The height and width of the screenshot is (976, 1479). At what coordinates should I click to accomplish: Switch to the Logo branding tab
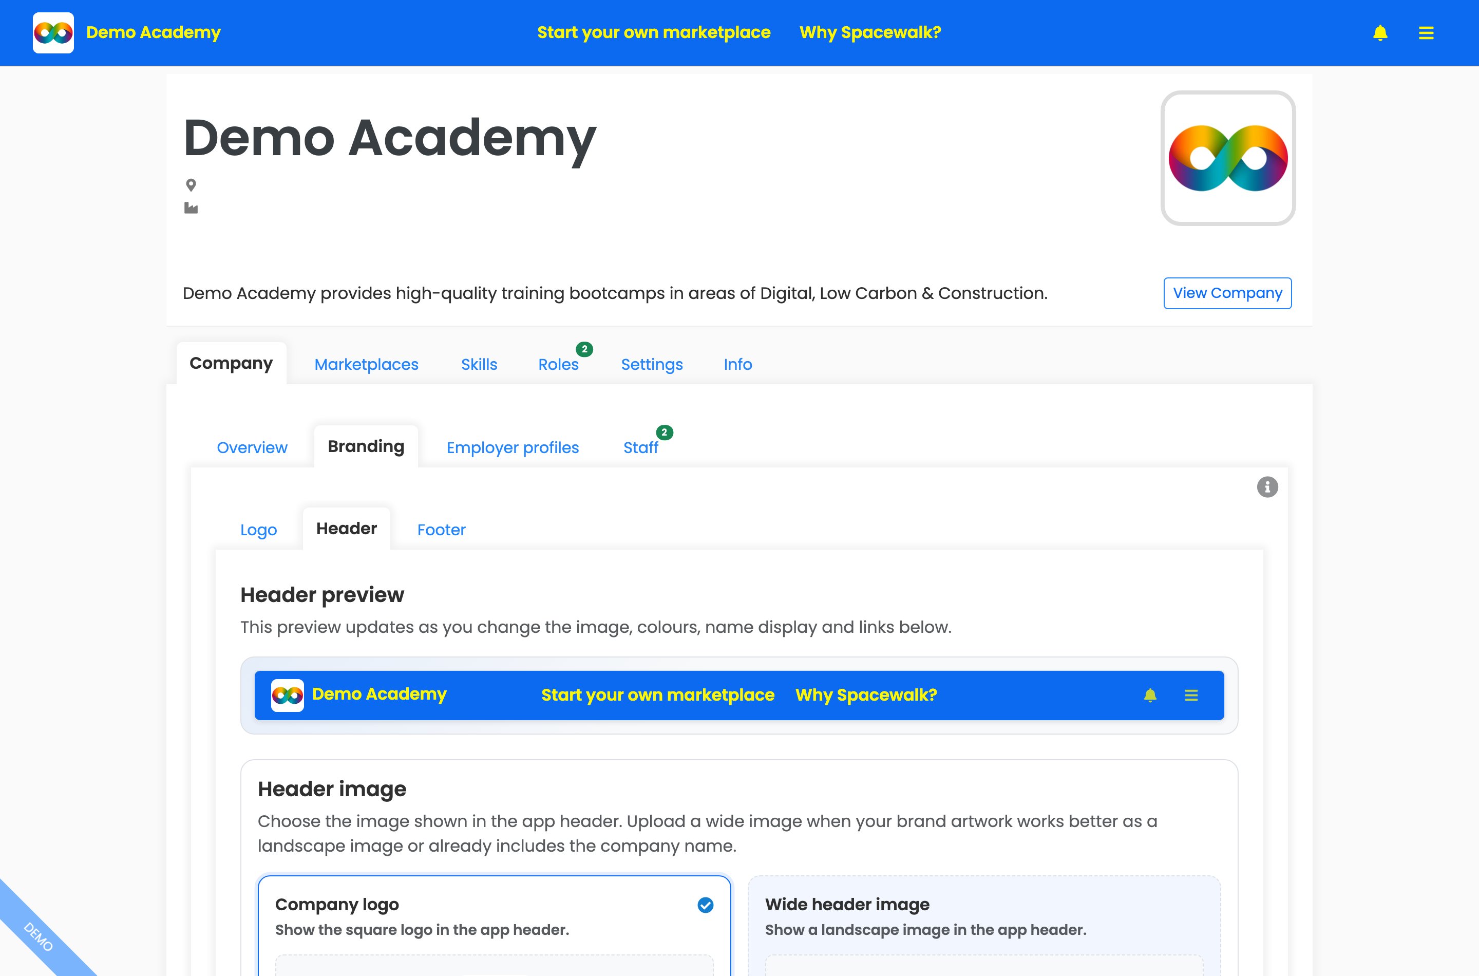click(x=258, y=530)
